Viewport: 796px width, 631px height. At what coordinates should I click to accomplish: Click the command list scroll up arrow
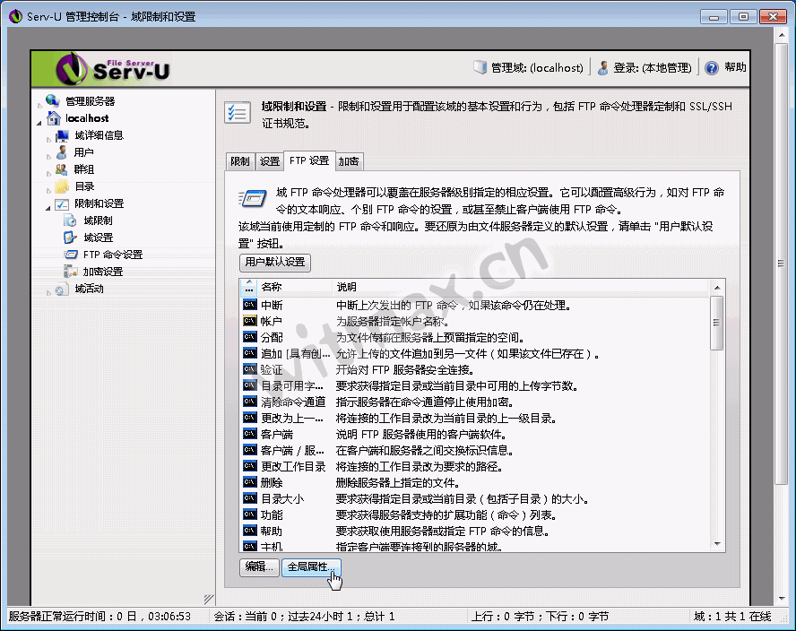(x=717, y=288)
